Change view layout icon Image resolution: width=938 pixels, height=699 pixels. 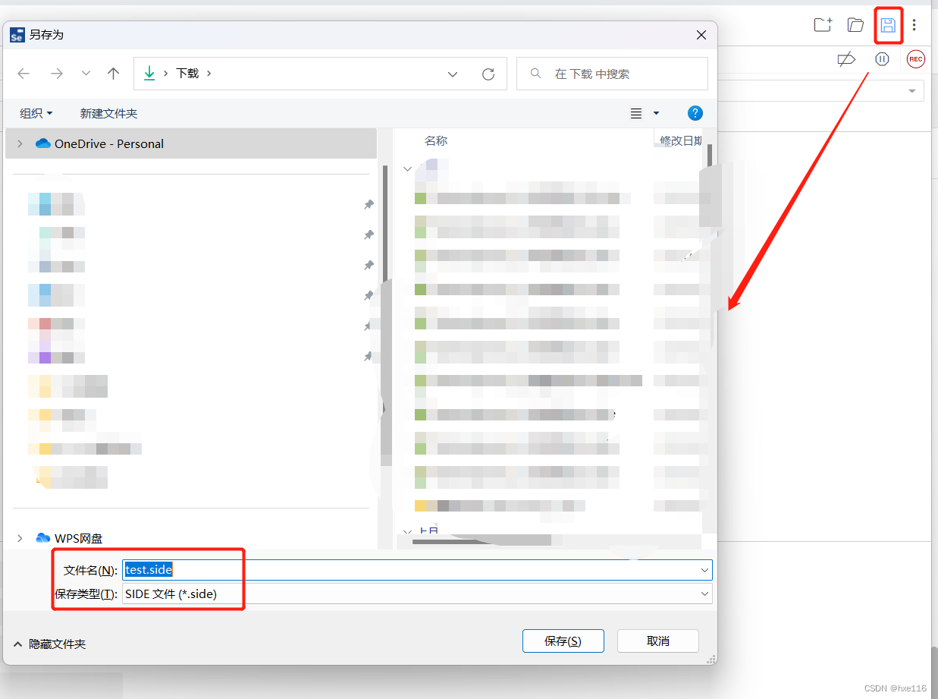pyautogui.click(x=636, y=113)
